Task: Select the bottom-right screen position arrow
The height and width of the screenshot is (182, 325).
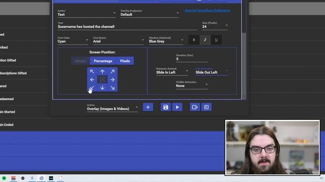Action: [112, 87]
